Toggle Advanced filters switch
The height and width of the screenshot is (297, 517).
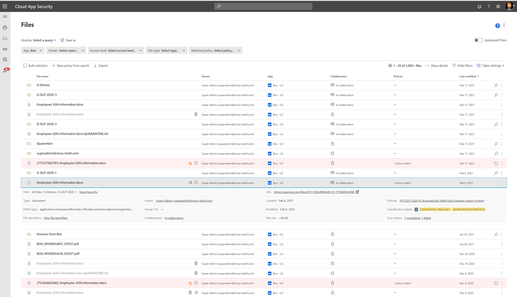[x=478, y=40]
